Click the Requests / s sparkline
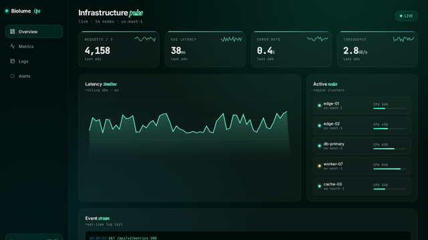 click(145, 39)
